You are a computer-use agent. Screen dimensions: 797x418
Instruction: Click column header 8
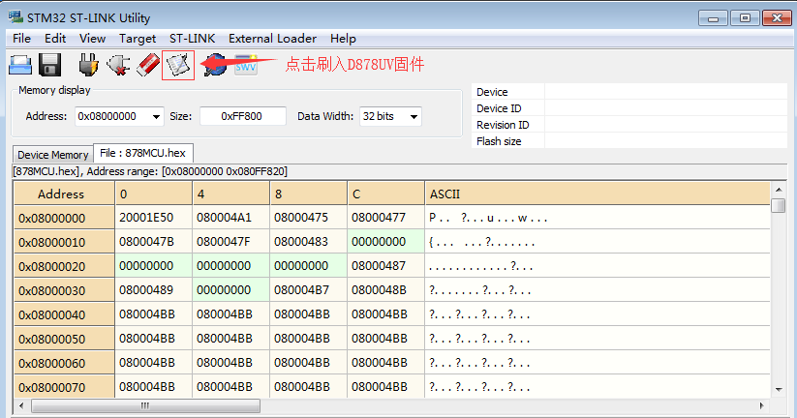[309, 194]
